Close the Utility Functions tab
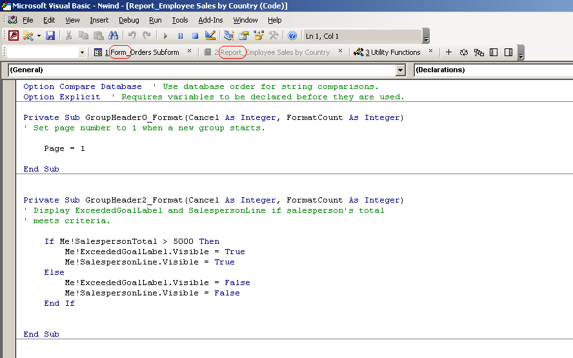 430,51
